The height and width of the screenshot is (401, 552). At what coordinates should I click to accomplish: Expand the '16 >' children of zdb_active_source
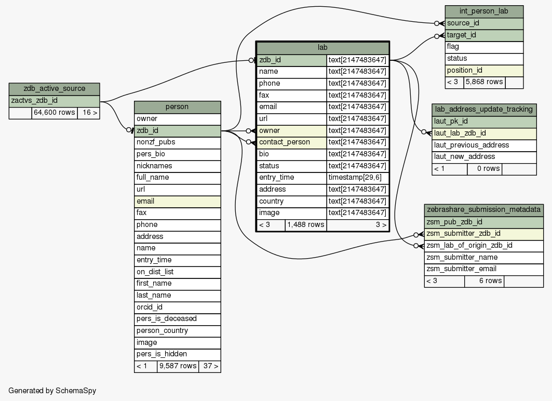[88, 113]
